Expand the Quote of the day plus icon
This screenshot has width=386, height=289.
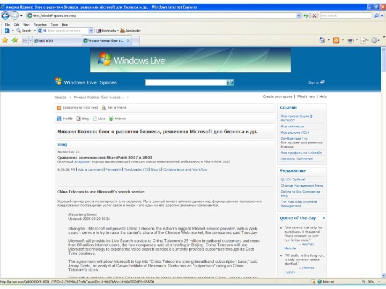tap(324, 218)
